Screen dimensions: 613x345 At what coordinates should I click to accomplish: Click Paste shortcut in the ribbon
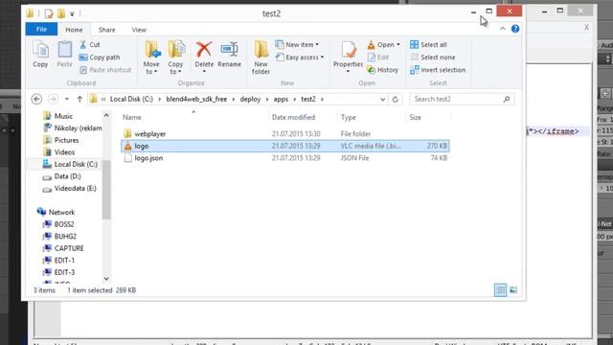(x=105, y=70)
